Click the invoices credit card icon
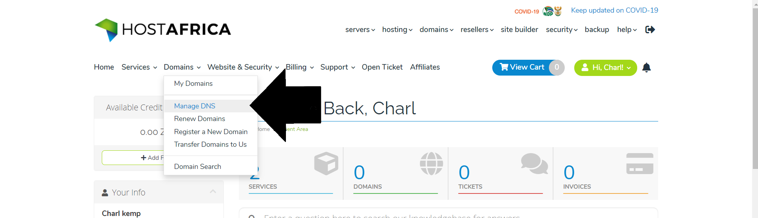This screenshot has width=758, height=218. point(640,163)
